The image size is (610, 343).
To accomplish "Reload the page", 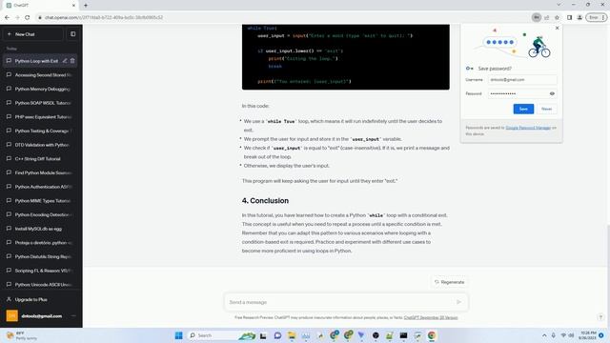I will (x=28, y=17).
